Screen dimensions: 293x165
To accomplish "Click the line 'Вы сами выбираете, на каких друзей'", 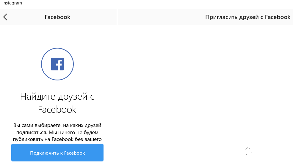I will click(x=57, y=126).
